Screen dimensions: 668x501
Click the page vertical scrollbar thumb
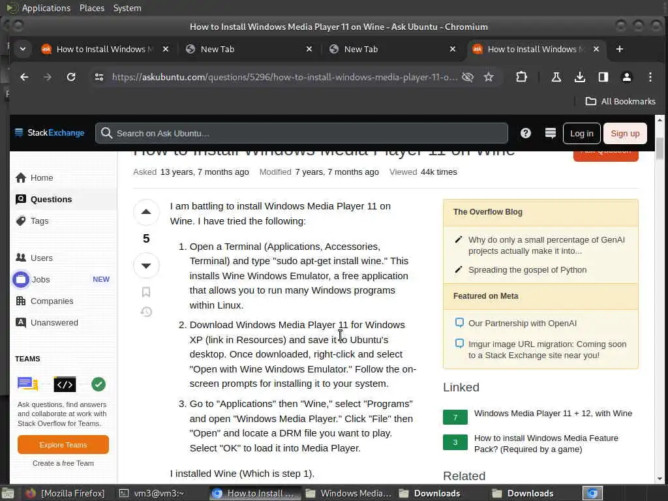[660, 148]
